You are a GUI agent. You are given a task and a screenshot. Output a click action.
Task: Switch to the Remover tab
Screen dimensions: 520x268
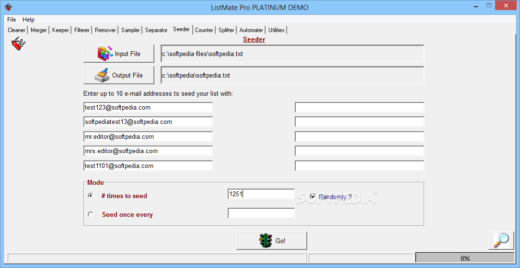[105, 30]
